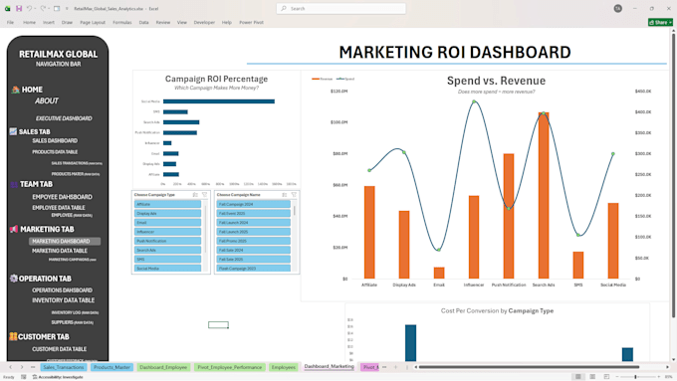Click the Customer Tab people icon
677x381 pixels.
[13, 336]
